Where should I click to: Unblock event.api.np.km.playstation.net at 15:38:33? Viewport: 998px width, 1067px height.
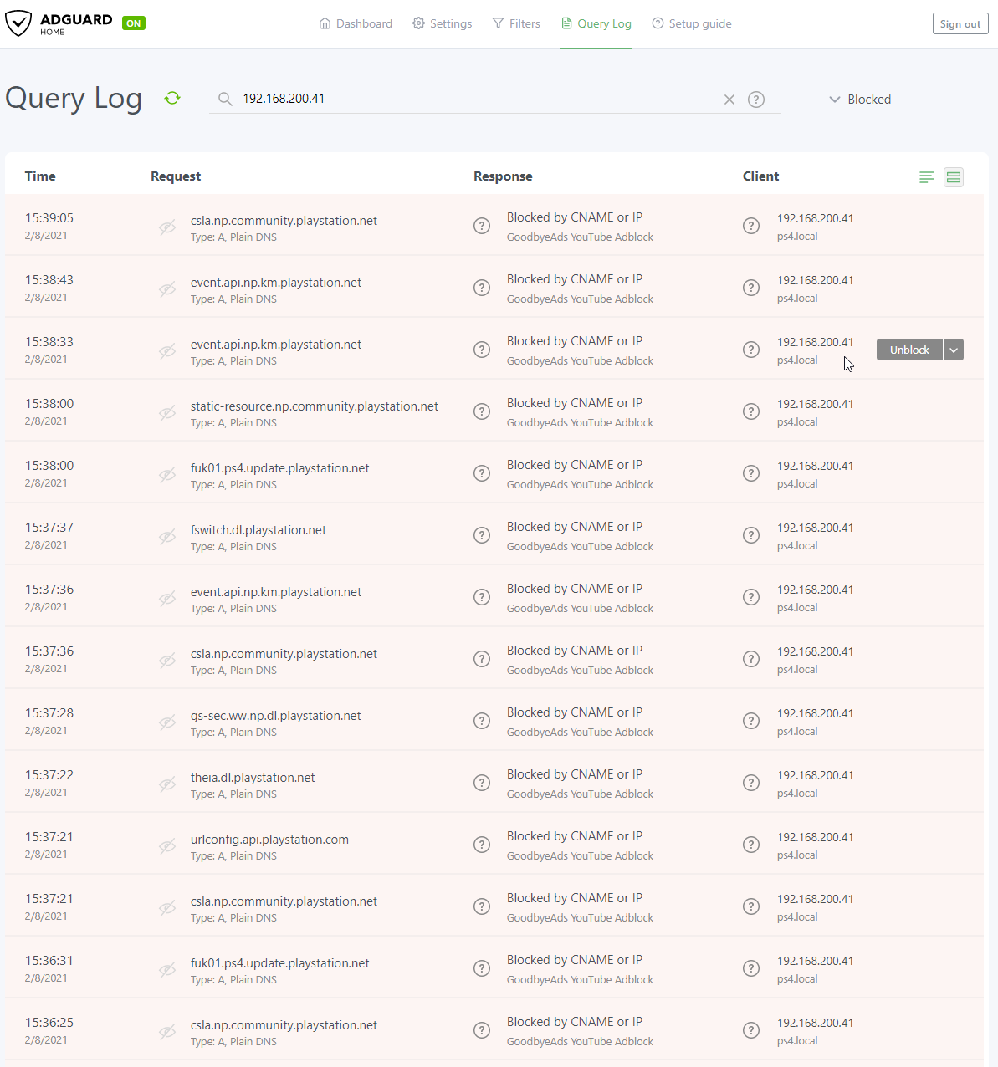tap(909, 350)
